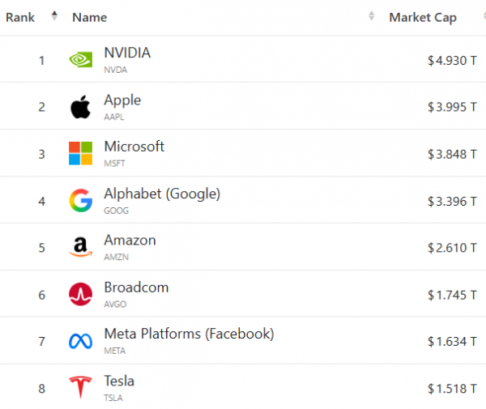
Task: Click the Broadcom logo icon
Action: tap(81, 294)
